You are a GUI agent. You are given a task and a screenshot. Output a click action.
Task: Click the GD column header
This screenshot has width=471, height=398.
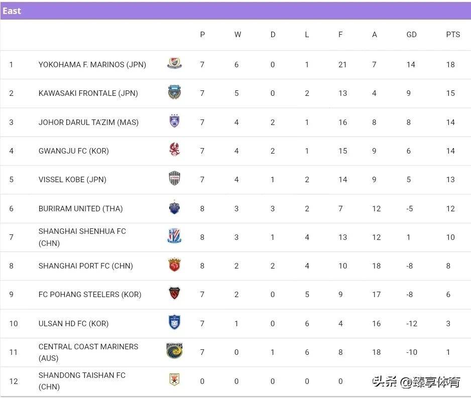(411, 35)
